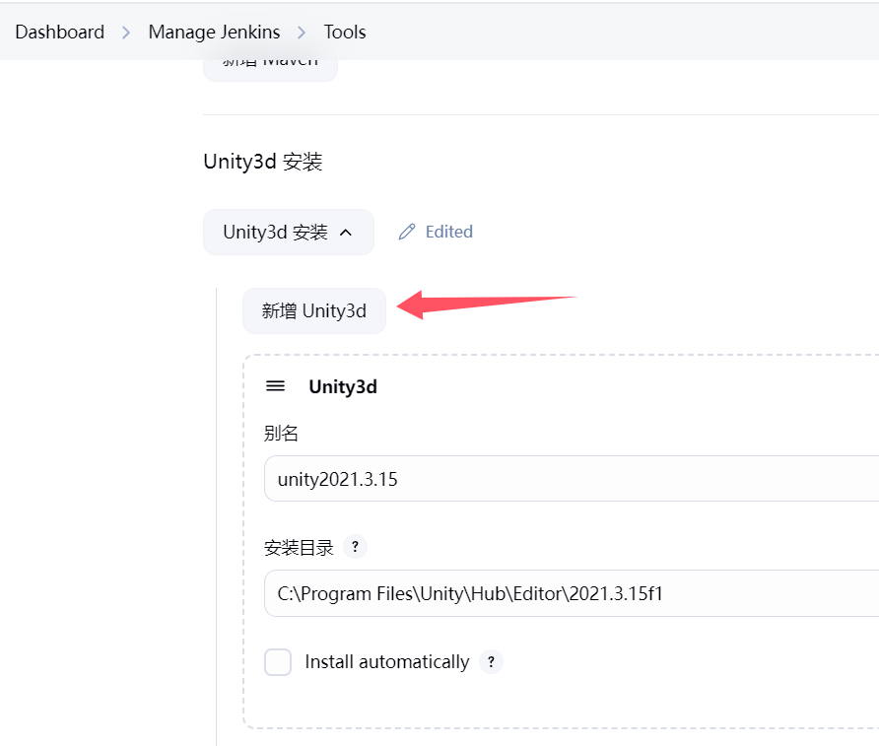Go to Dashboard breadcrumb
Image resolution: width=879 pixels, height=746 pixels.
[59, 32]
